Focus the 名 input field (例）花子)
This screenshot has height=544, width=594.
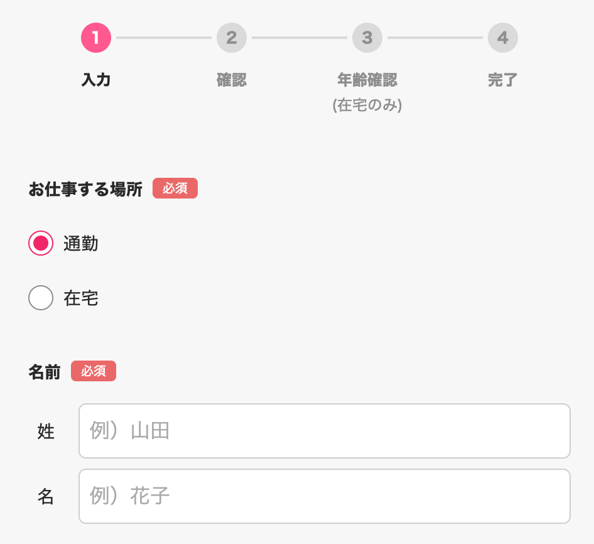coord(324,496)
